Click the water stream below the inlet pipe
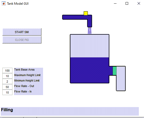Screen dimensions: 144x118 [90, 31]
